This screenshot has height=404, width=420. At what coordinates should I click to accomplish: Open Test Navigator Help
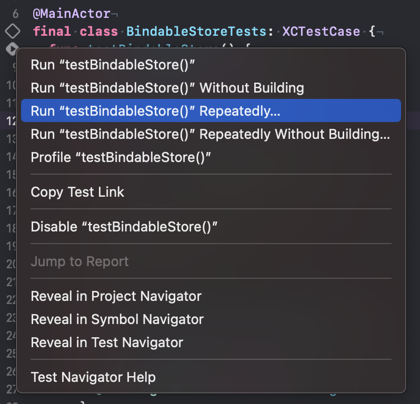pos(93,377)
